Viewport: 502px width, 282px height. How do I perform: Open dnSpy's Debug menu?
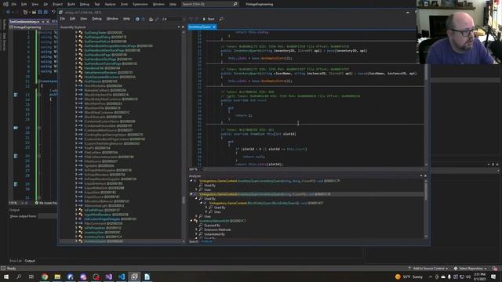coord(96,19)
